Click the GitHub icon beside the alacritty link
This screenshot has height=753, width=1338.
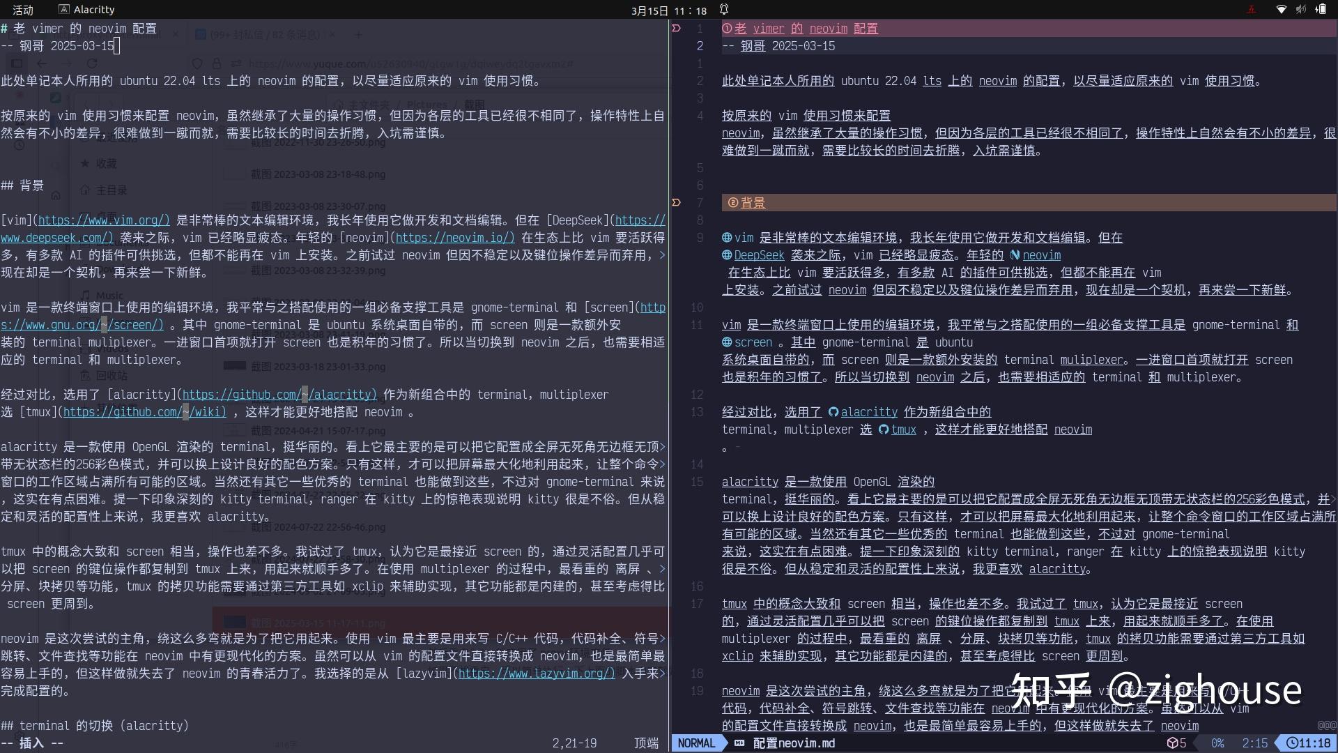coord(834,412)
